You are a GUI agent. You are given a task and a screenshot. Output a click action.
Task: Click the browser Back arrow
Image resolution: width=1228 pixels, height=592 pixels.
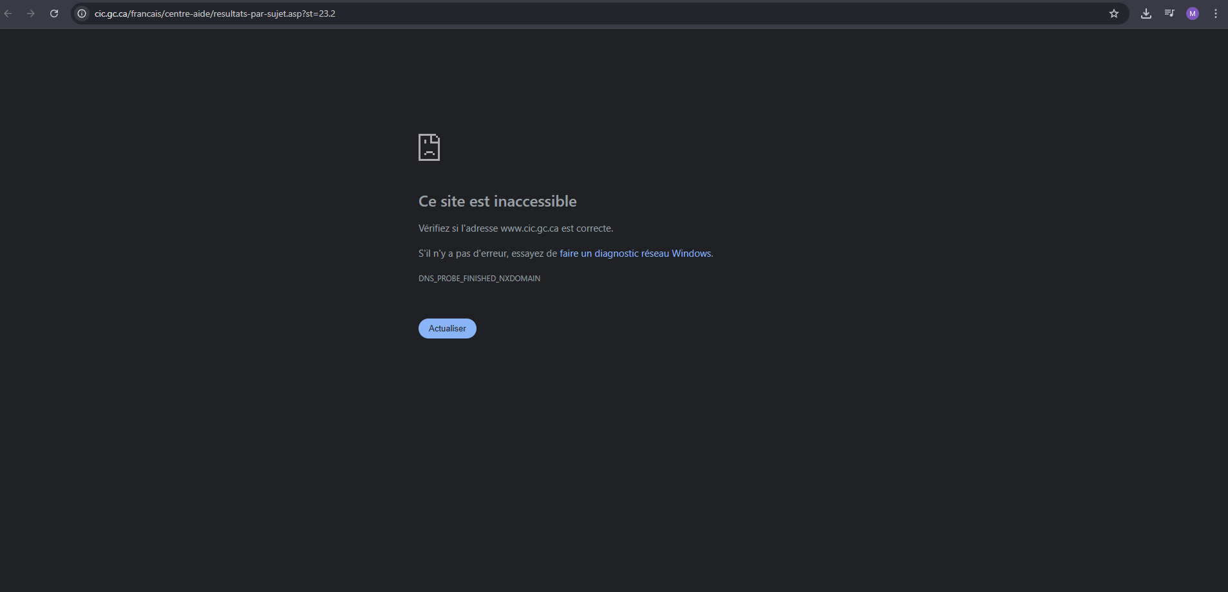click(8, 14)
